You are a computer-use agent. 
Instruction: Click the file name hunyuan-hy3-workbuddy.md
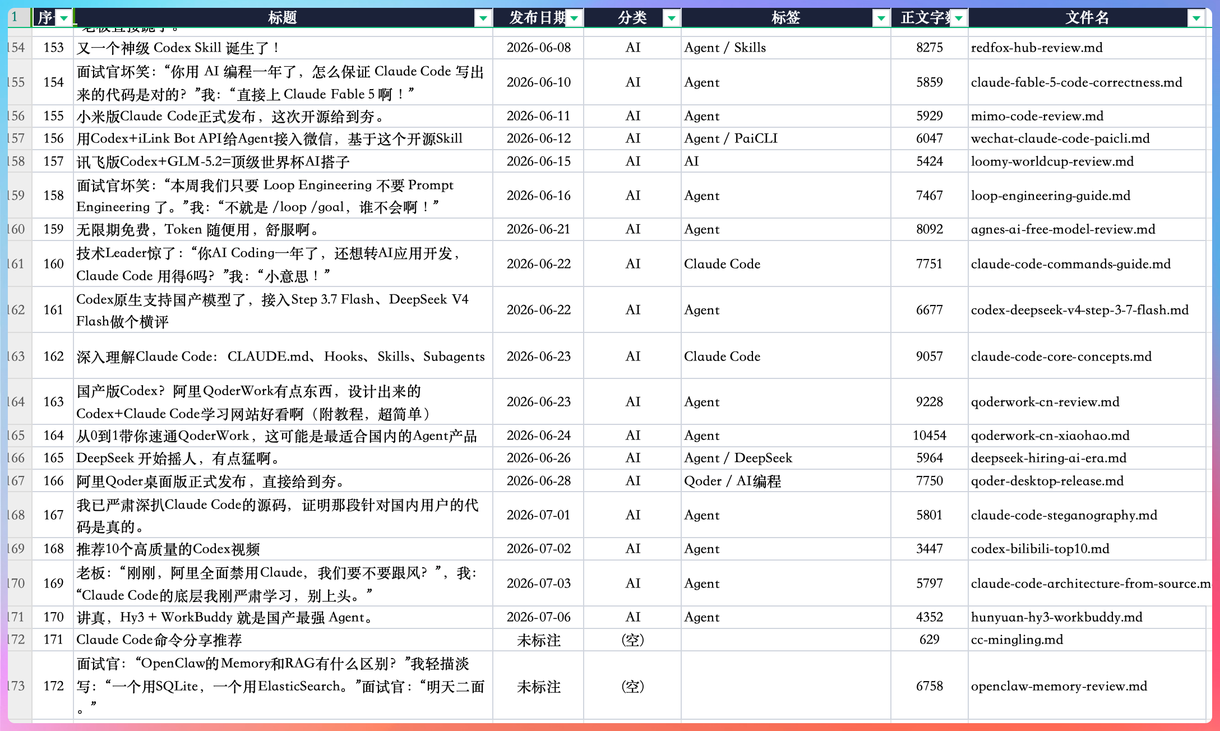(1056, 617)
